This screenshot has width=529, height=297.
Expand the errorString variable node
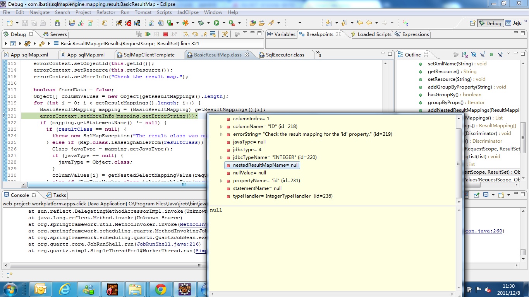[221, 134]
